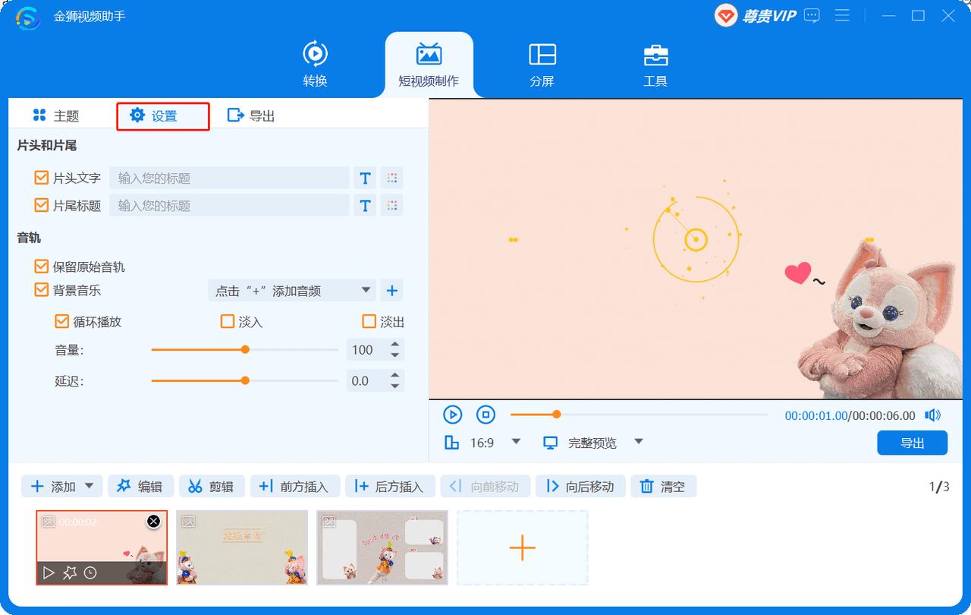The height and width of the screenshot is (615, 971).
Task: Play the first clip from its thumbnail
Action: (x=49, y=572)
